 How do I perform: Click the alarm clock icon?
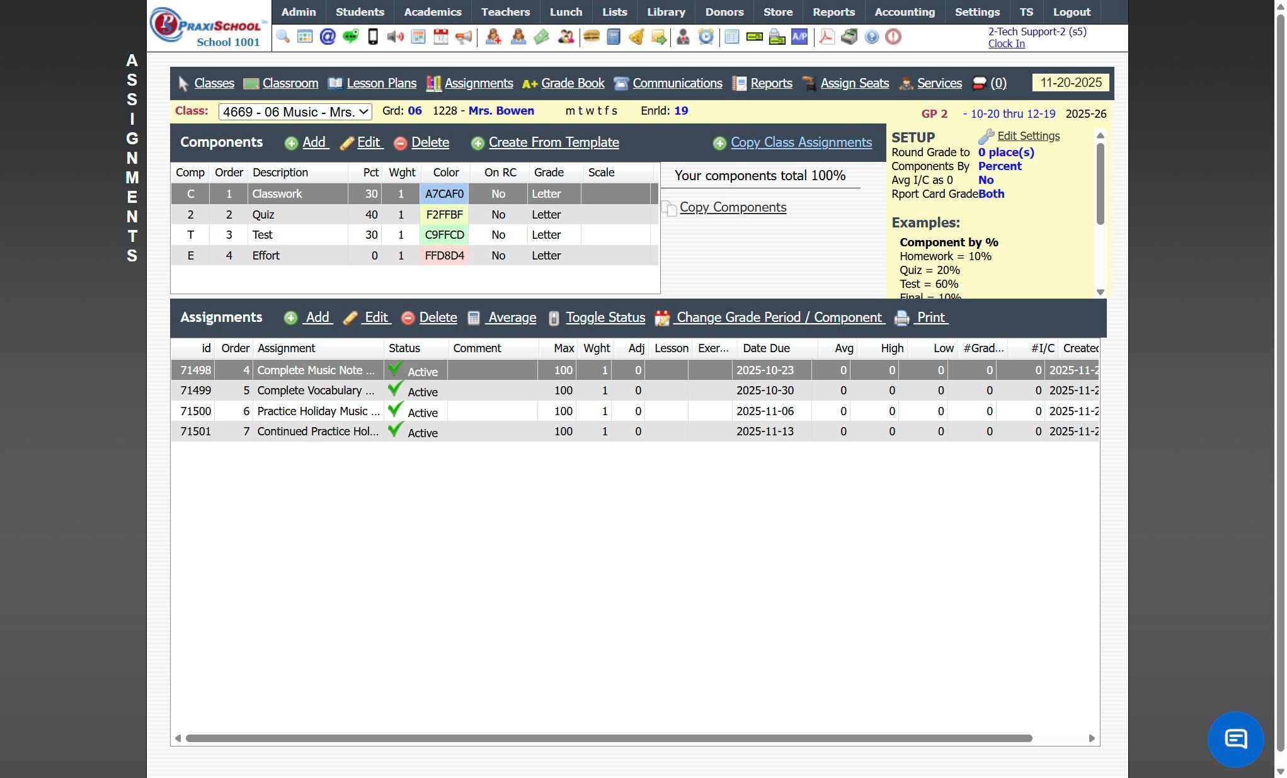[x=706, y=37]
